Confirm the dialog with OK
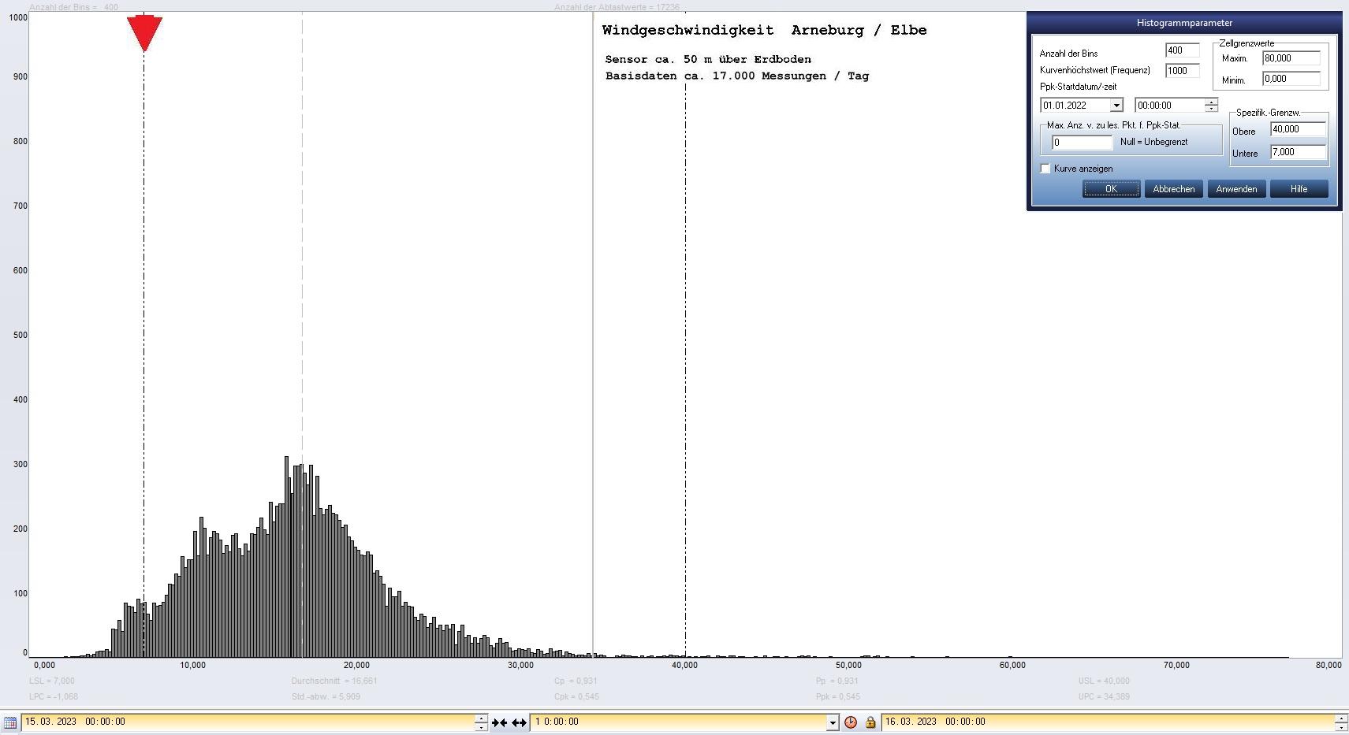The width and height of the screenshot is (1349, 735). click(x=1111, y=189)
